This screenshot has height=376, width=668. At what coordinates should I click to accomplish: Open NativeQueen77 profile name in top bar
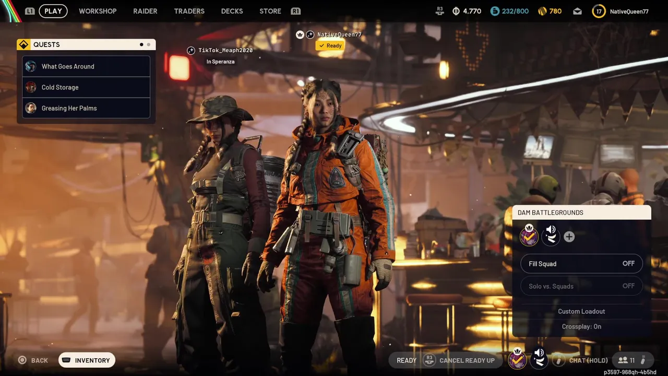pos(629,11)
